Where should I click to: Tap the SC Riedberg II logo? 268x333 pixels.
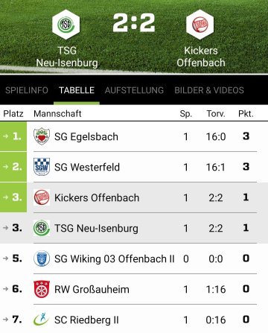42,320
